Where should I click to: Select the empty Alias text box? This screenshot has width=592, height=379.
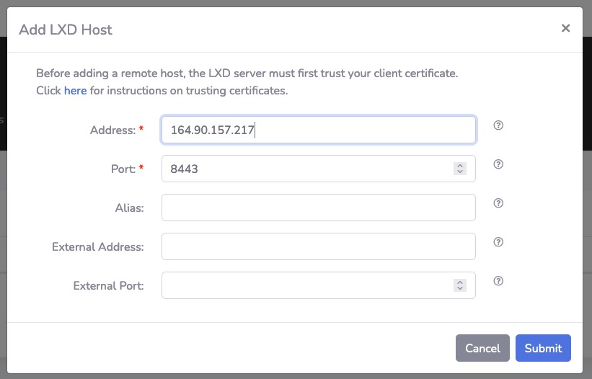pos(318,208)
